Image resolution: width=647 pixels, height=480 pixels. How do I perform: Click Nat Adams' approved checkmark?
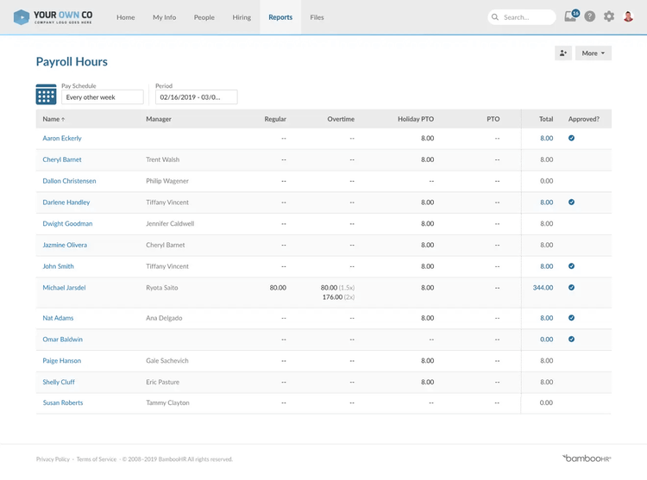point(571,318)
